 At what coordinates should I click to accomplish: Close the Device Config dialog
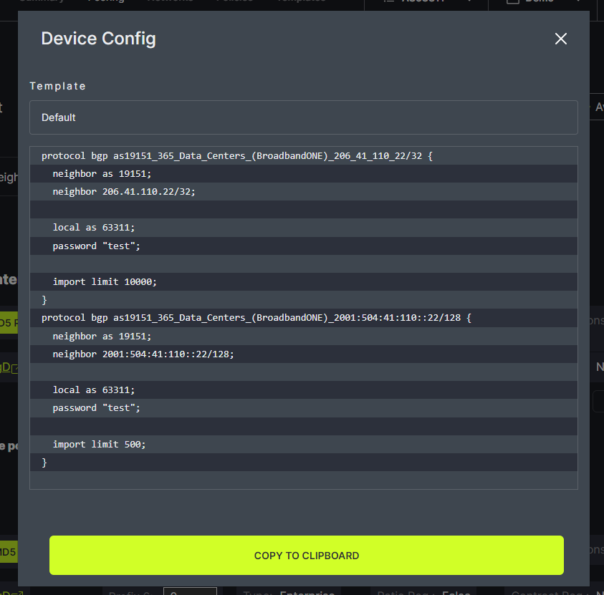pos(560,39)
